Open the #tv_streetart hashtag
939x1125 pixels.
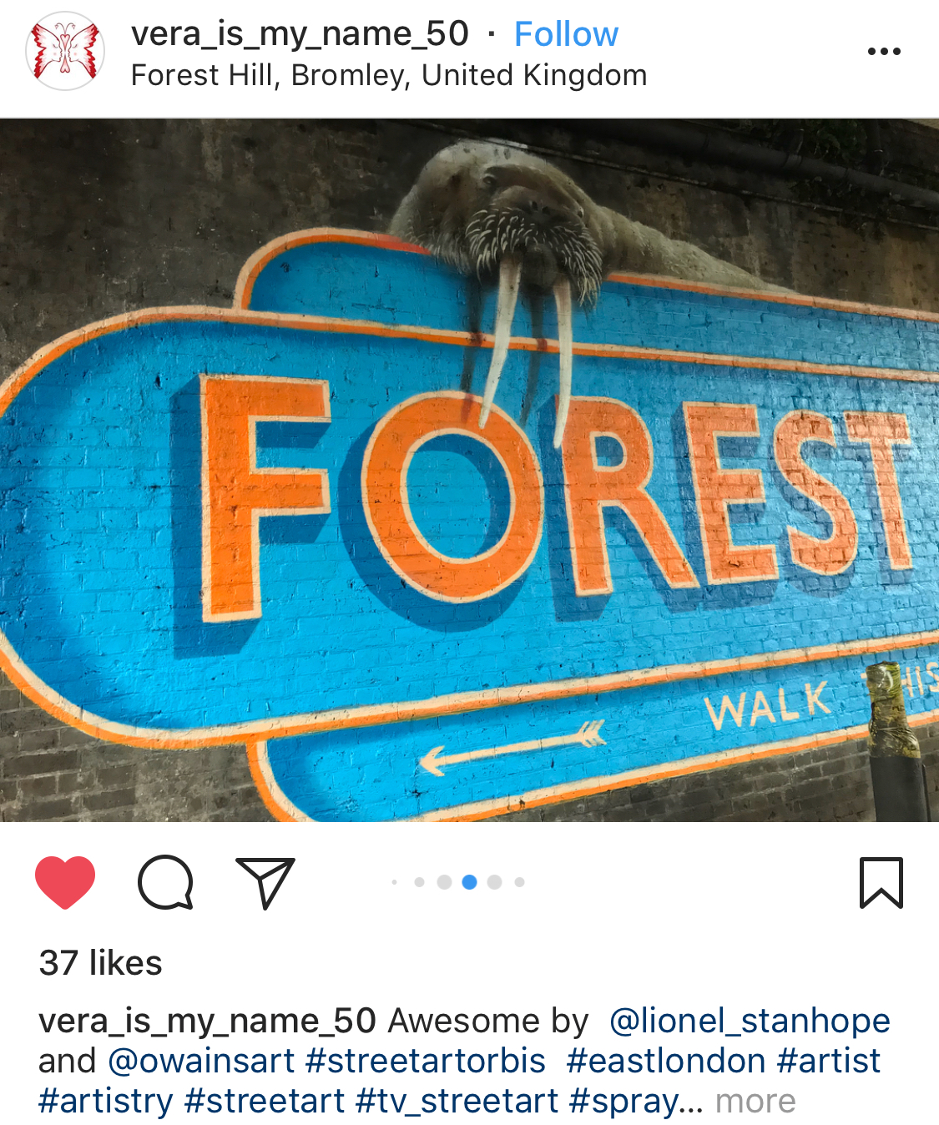click(457, 1101)
